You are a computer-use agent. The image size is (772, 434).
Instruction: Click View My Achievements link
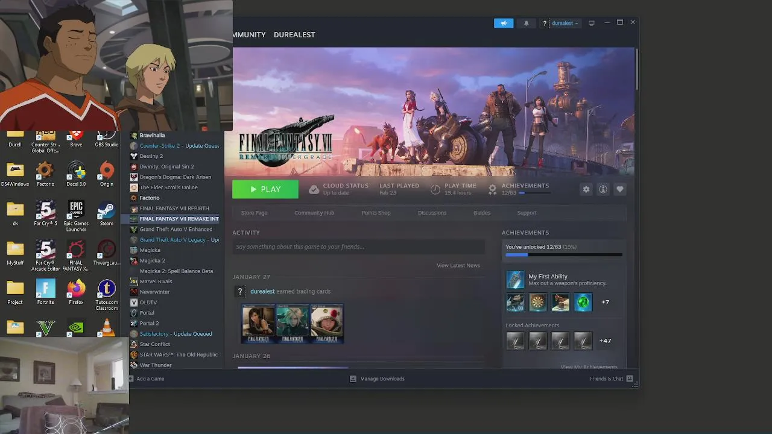[x=589, y=366]
